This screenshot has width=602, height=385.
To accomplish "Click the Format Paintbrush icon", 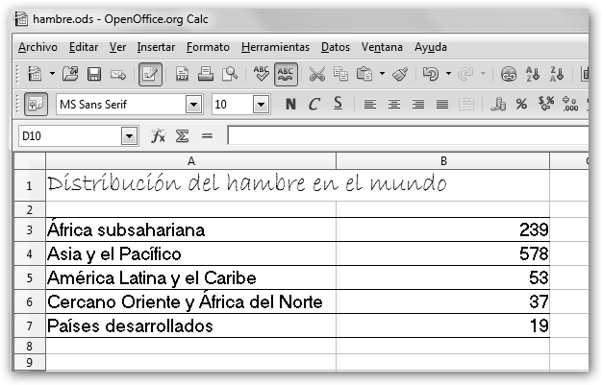I will coord(400,73).
